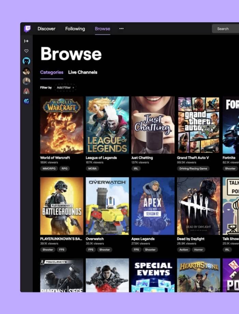
Task: Open followed channels heart icon
Action: (x=26, y=51)
